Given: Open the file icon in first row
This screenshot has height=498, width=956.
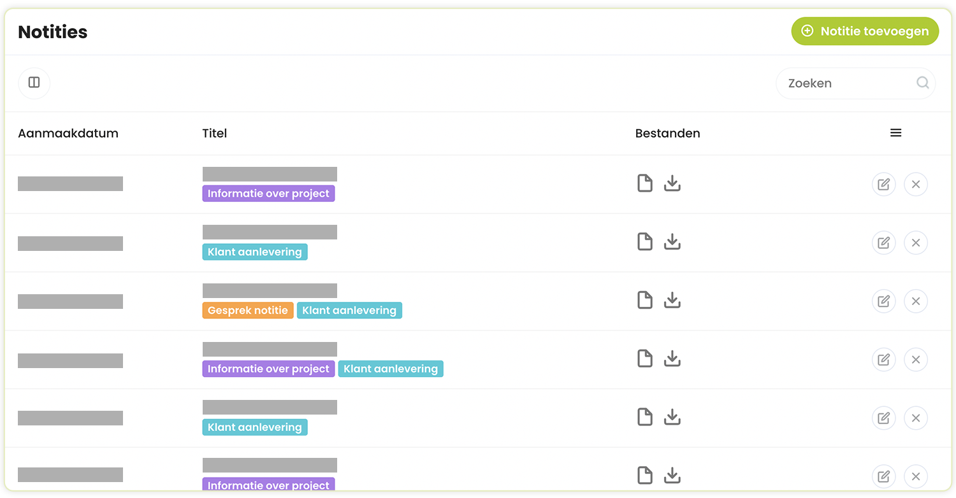Looking at the screenshot, I should tap(645, 183).
